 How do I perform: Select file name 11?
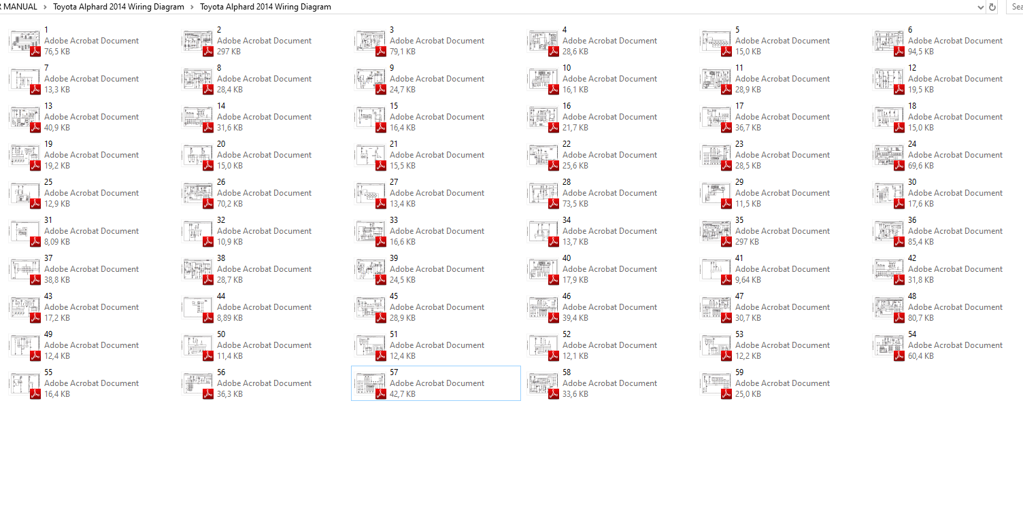tap(739, 68)
